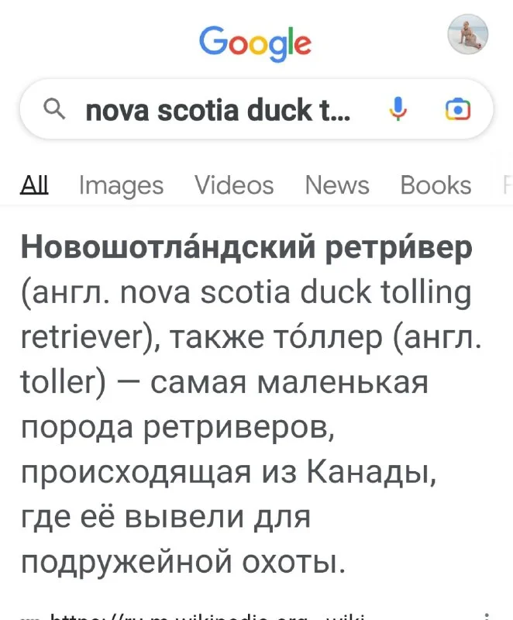The height and width of the screenshot is (620, 513).
Task: Open the account profile picture
Action: [468, 35]
